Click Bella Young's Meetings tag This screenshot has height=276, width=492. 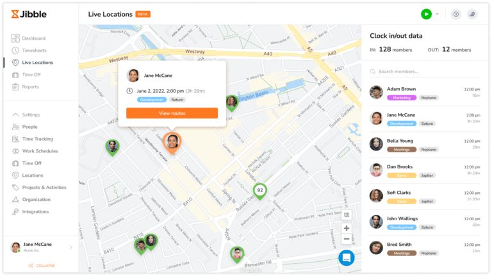point(402,150)
